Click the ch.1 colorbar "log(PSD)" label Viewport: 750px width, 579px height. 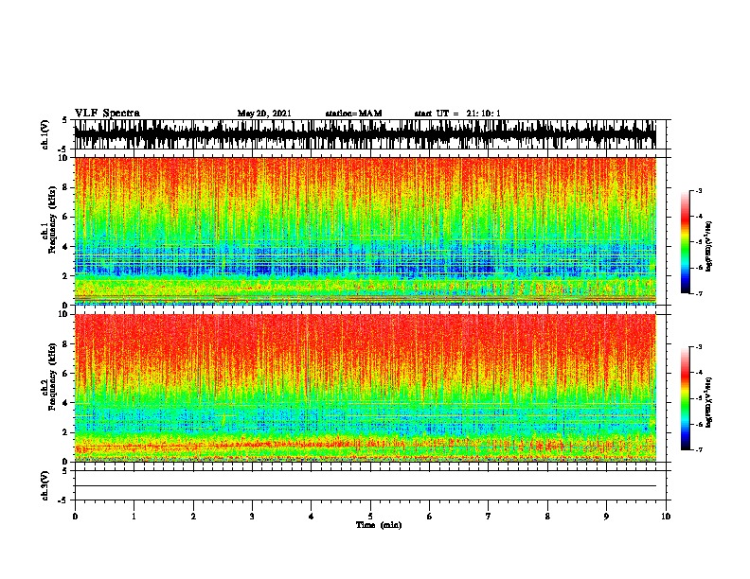tap(708, 246)
